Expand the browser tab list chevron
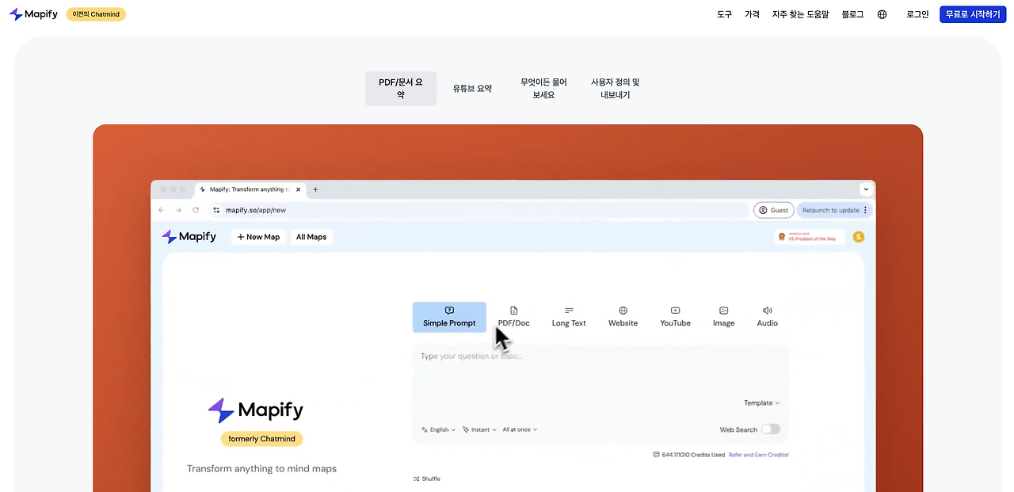1014x492 pixels. pyautogui.click(x=867, y=189)
